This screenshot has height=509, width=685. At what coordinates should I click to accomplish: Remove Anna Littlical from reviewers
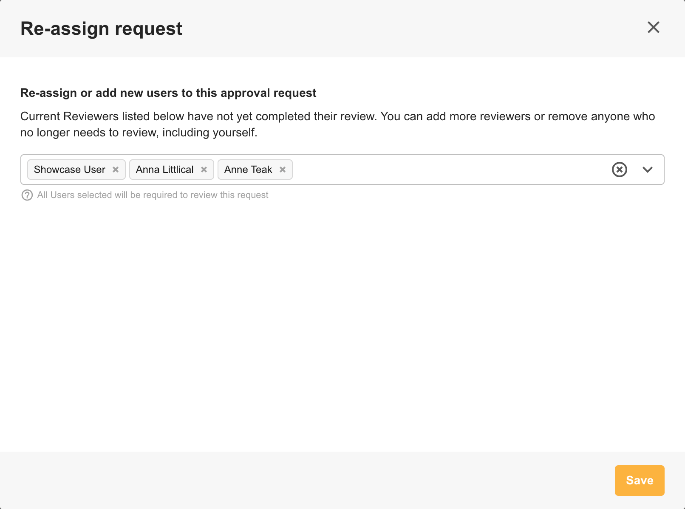click(204, 170)
